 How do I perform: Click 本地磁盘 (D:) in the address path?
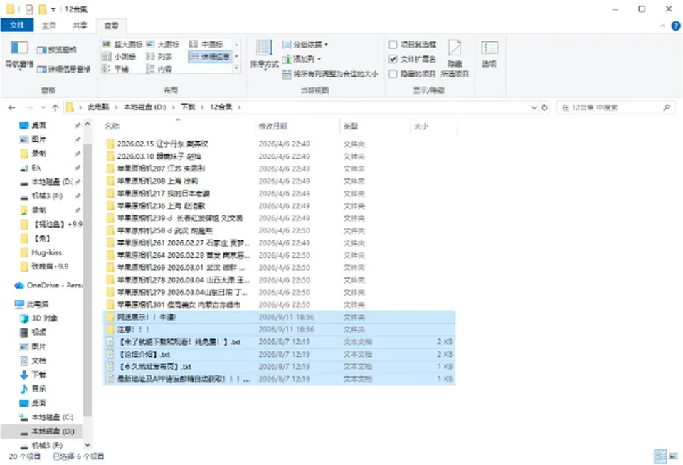[145, 107]
